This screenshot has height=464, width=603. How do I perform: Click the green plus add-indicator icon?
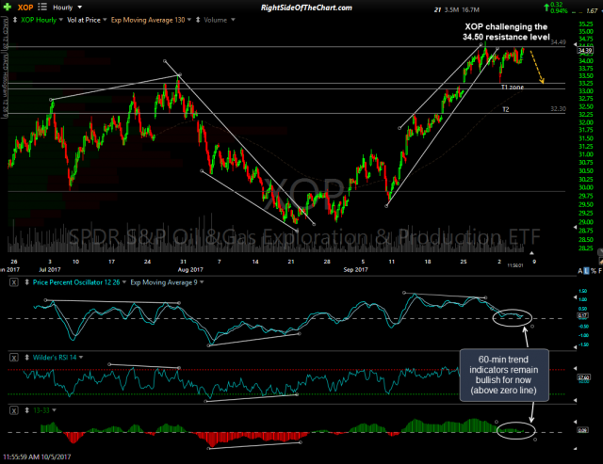(x=7, y=7)
